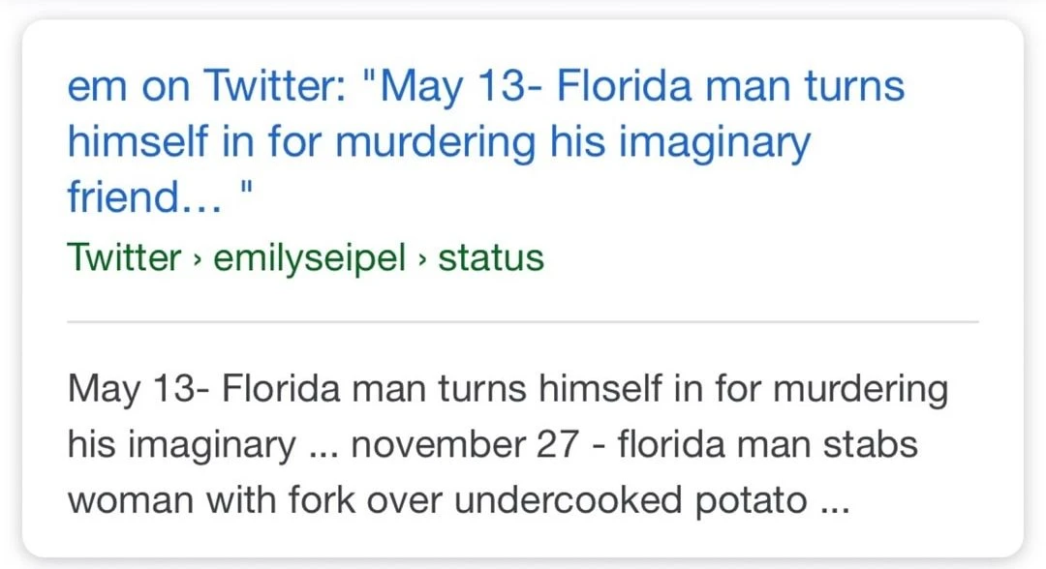Click the horizontal divider under the breadcrumb
The width and height of the screenshot is (1046, 569).
point(523,320)
